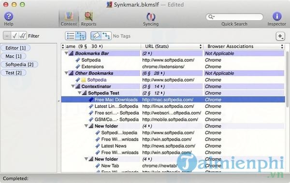Switch to flat list view mode
The height and width of the screenshot is (183, 290).
[70, 36]
